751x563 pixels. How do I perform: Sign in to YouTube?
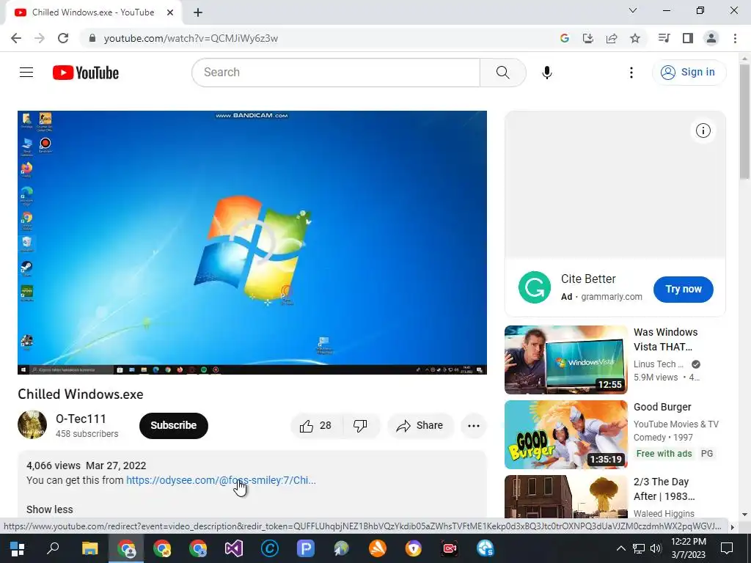[689, 73]
